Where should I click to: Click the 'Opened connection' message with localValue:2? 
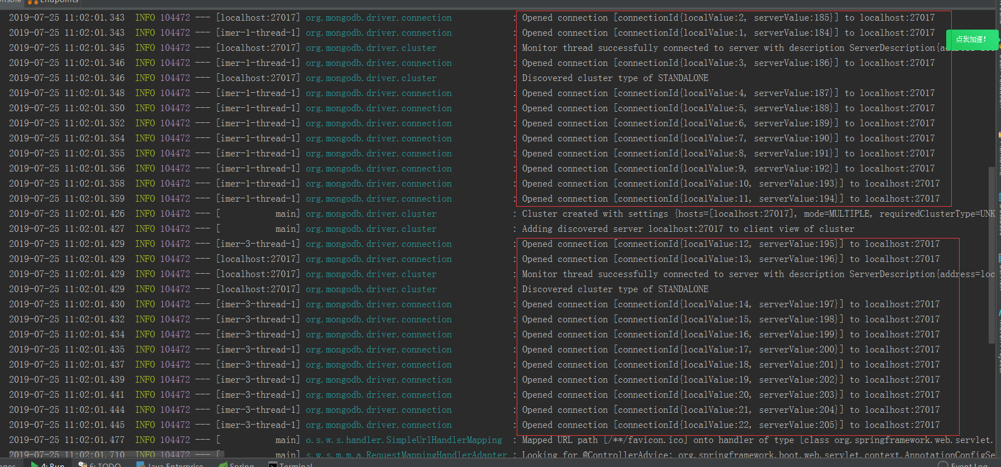(728, 18)
